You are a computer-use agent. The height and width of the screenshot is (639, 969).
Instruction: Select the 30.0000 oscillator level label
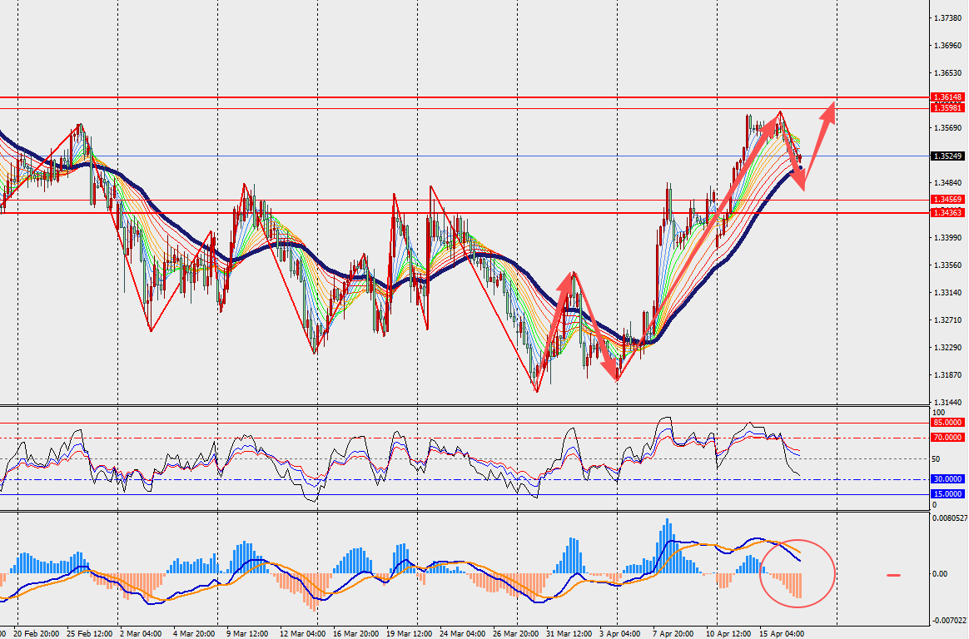pyautogui.click(x=948, y=479)
